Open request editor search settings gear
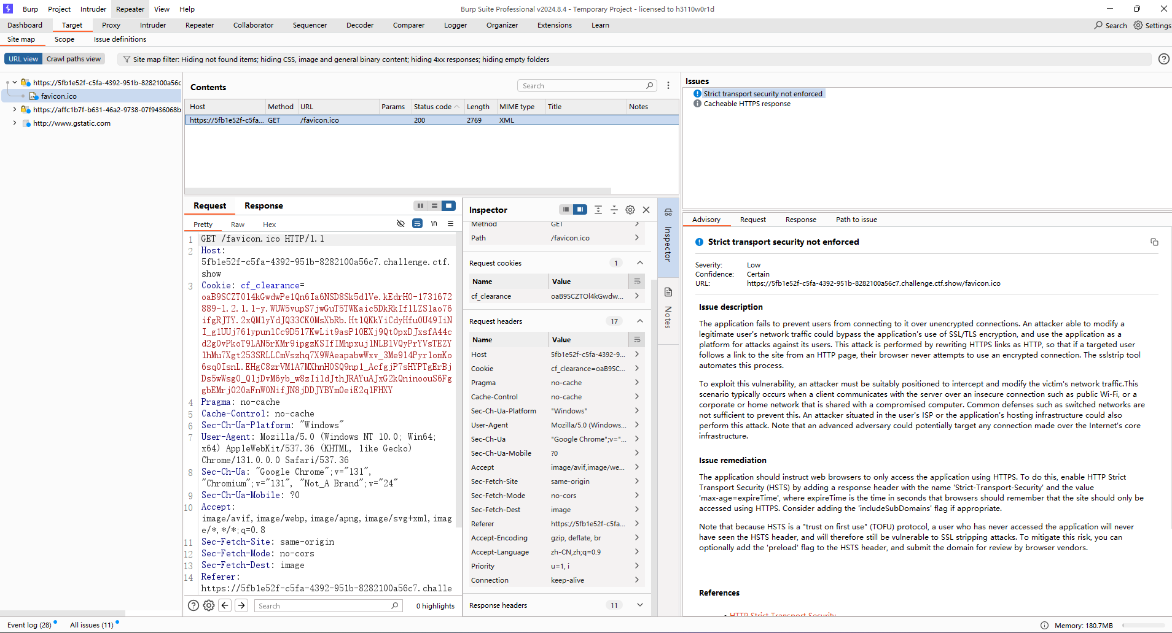1172x633 pixels. (x=209, y=605)
